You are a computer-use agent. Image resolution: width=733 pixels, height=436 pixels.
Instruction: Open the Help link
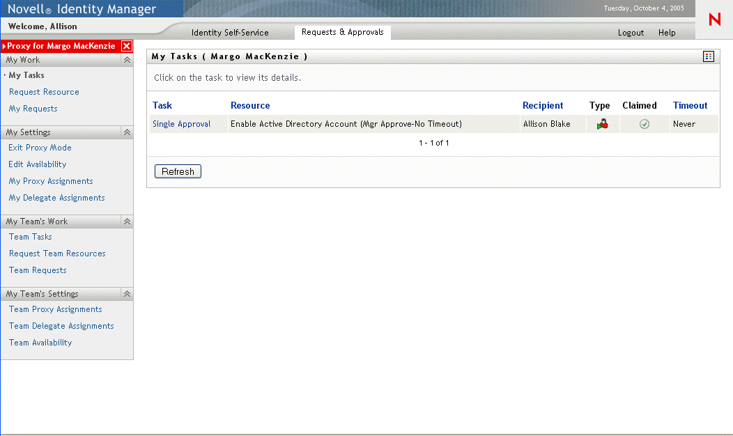point(667,33)
